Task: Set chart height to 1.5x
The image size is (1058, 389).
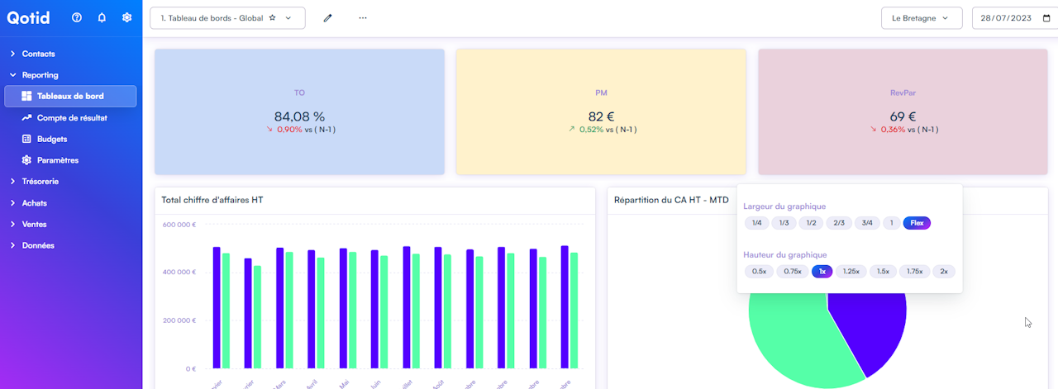Action: coord(884,272)
